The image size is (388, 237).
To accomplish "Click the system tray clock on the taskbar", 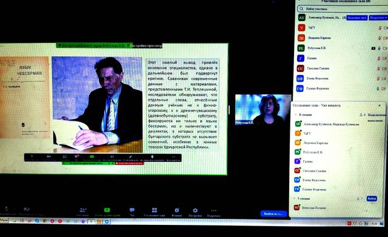I will [374, 224].
